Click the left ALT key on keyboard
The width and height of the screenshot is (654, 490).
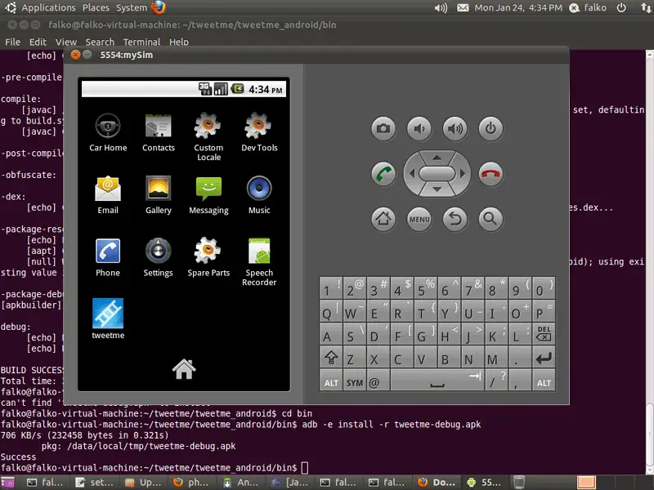click(x=331, y=381)
